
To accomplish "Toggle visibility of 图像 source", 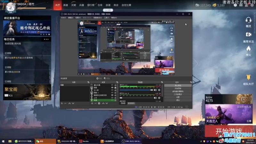I will pyautogui.click(x=112, y=87).
